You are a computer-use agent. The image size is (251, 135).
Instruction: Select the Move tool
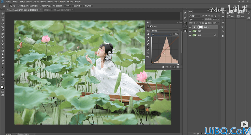click(x=3, y=14)
